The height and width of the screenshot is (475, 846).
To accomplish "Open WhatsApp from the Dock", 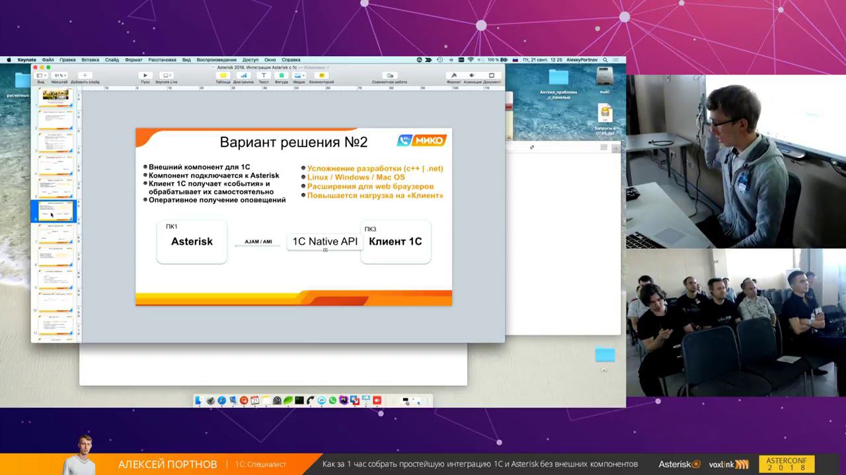I will coord(332,400).
